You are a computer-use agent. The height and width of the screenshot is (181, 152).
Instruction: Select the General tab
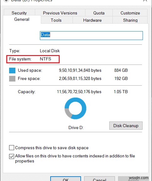pos(22,19)
